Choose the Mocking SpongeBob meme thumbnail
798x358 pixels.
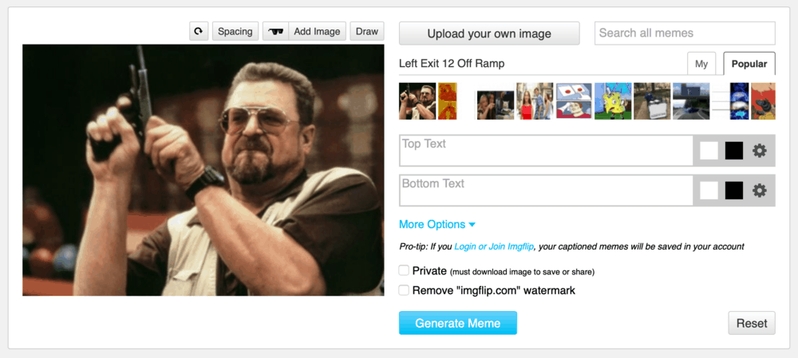[x=613, y=101]
